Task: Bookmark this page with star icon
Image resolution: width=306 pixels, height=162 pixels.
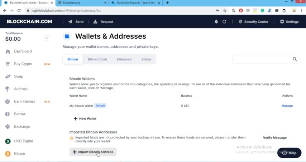Action: tap(225, 10)
